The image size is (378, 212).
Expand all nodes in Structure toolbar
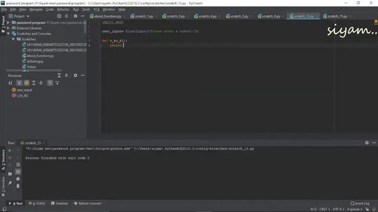[34, 83]
